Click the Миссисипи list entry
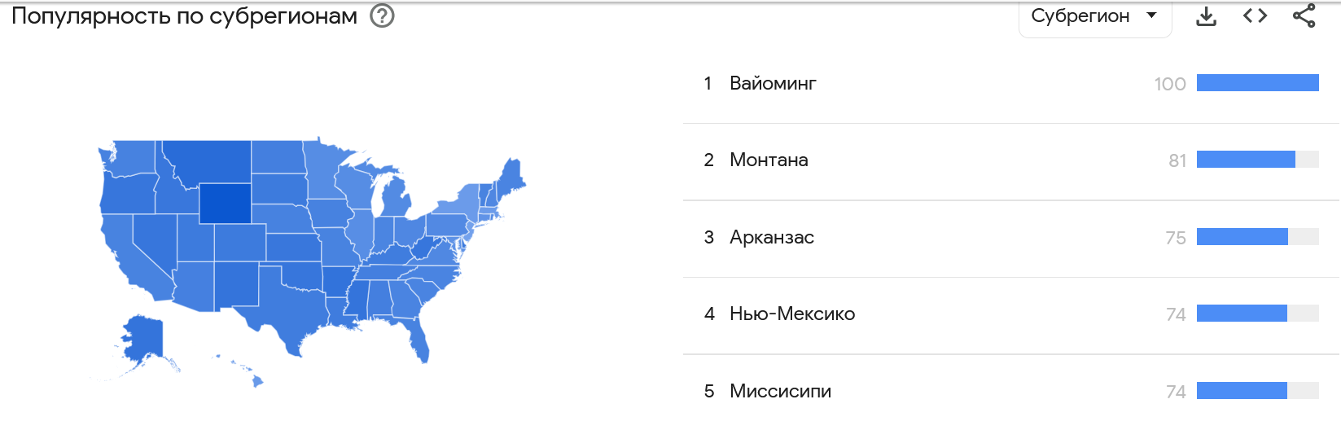Image resolution: width=1341 pixels, height=430 pixels. pos(780,391)
